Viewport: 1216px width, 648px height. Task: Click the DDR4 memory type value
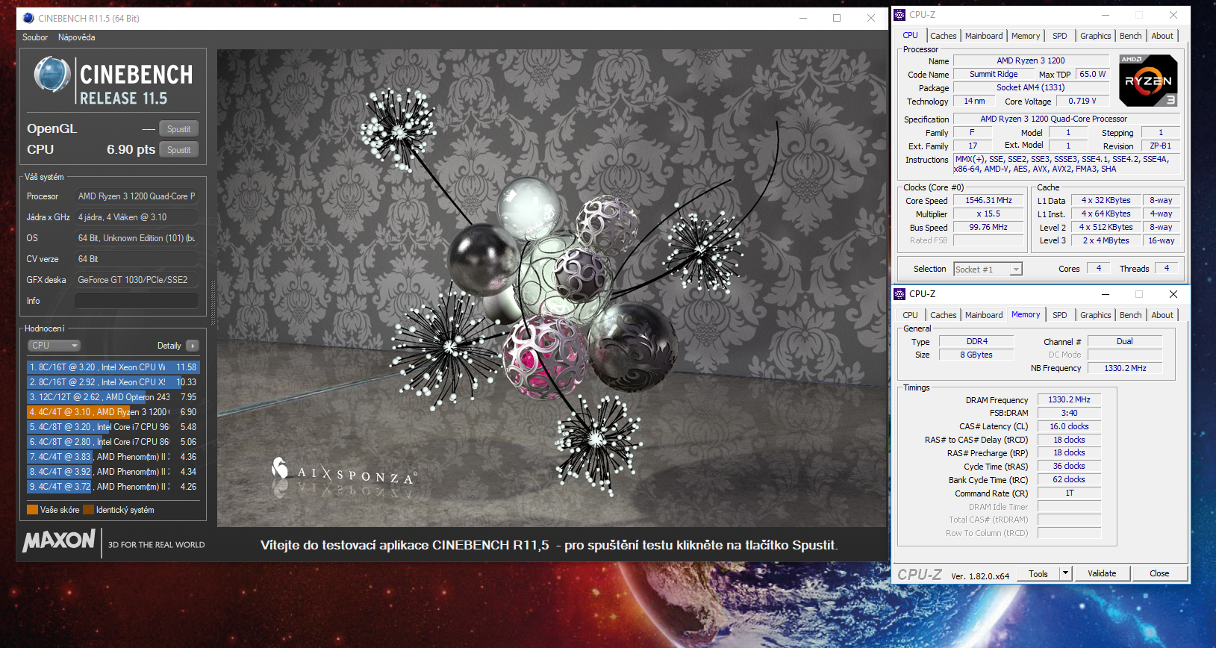pos(976,342)
